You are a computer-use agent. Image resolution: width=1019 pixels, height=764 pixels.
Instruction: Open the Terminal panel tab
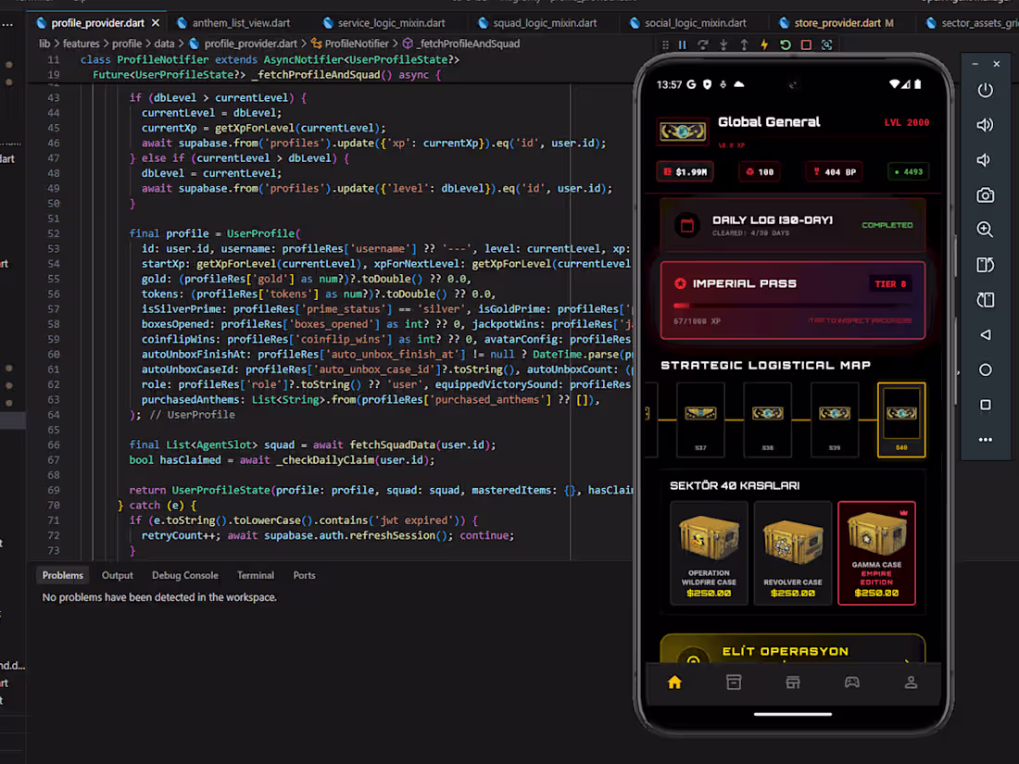point(256,576)
